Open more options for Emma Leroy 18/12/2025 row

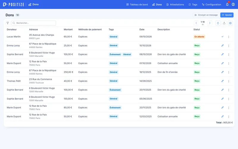[228, 72]
